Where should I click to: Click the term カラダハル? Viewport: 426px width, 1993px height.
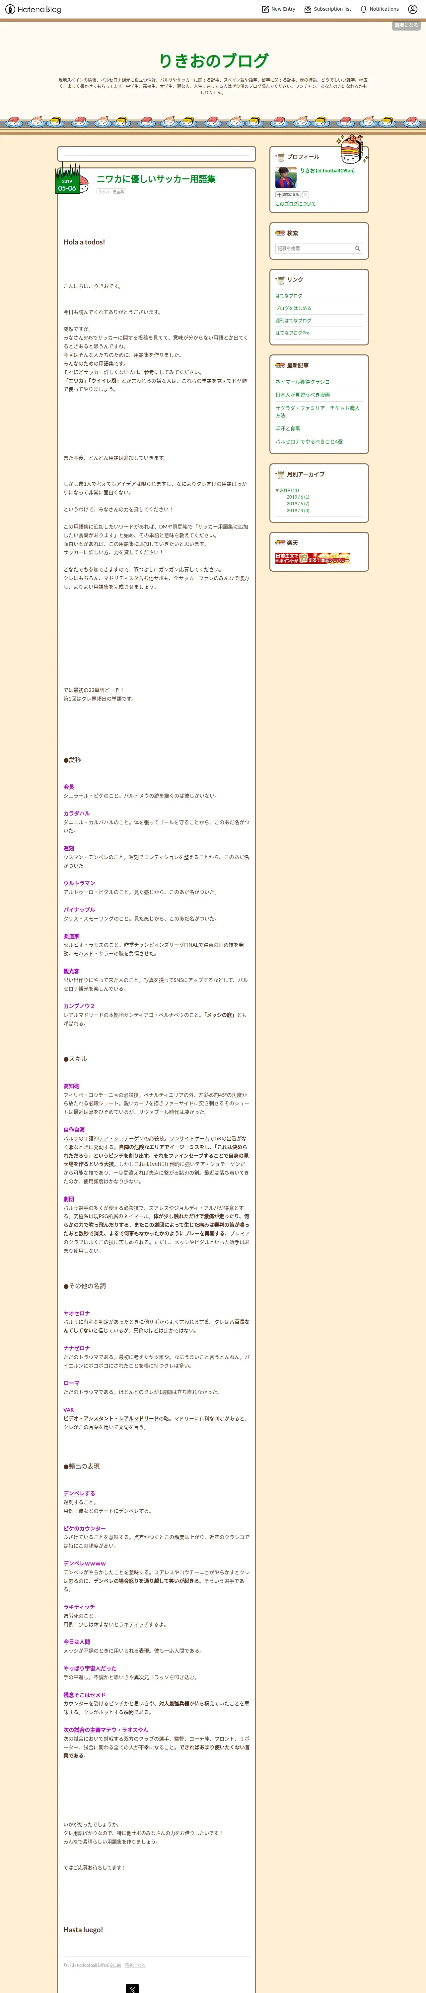(77, 813)
